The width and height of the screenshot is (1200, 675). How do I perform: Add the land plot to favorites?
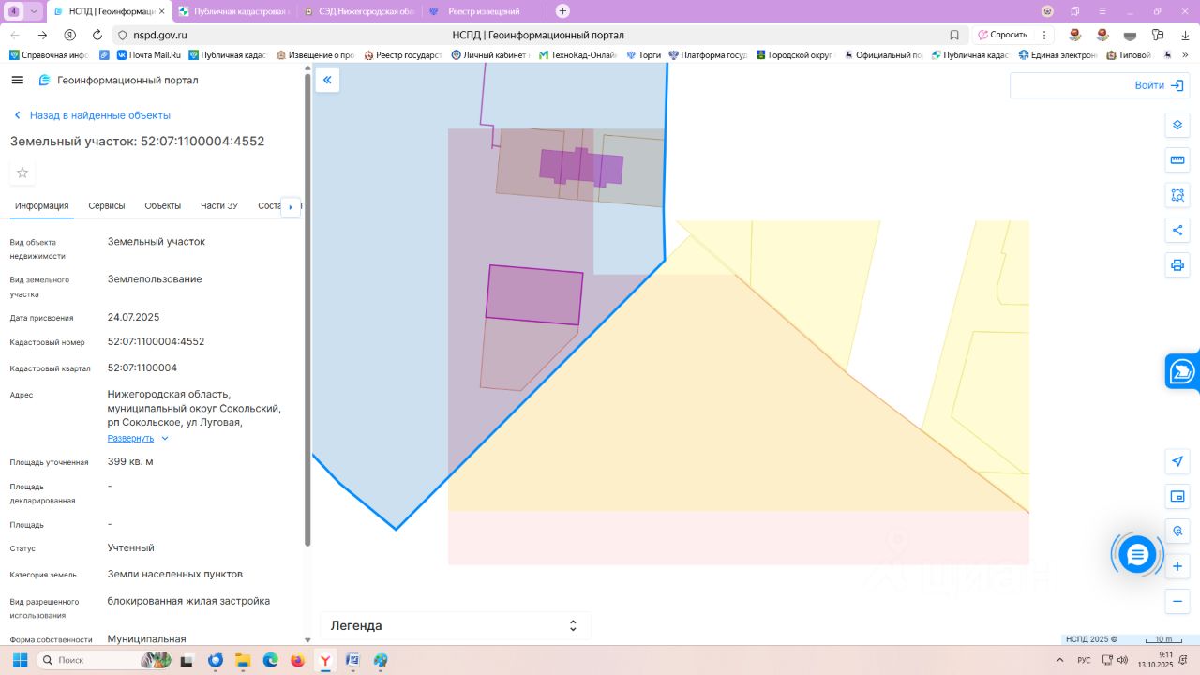(22, 172)
